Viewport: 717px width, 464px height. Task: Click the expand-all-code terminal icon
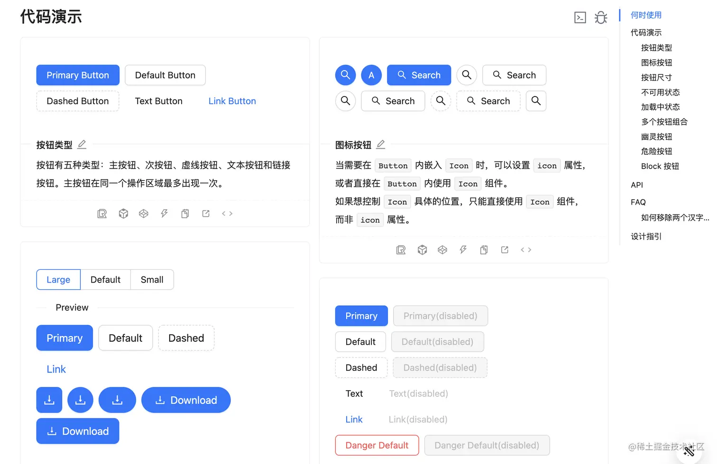580,18
